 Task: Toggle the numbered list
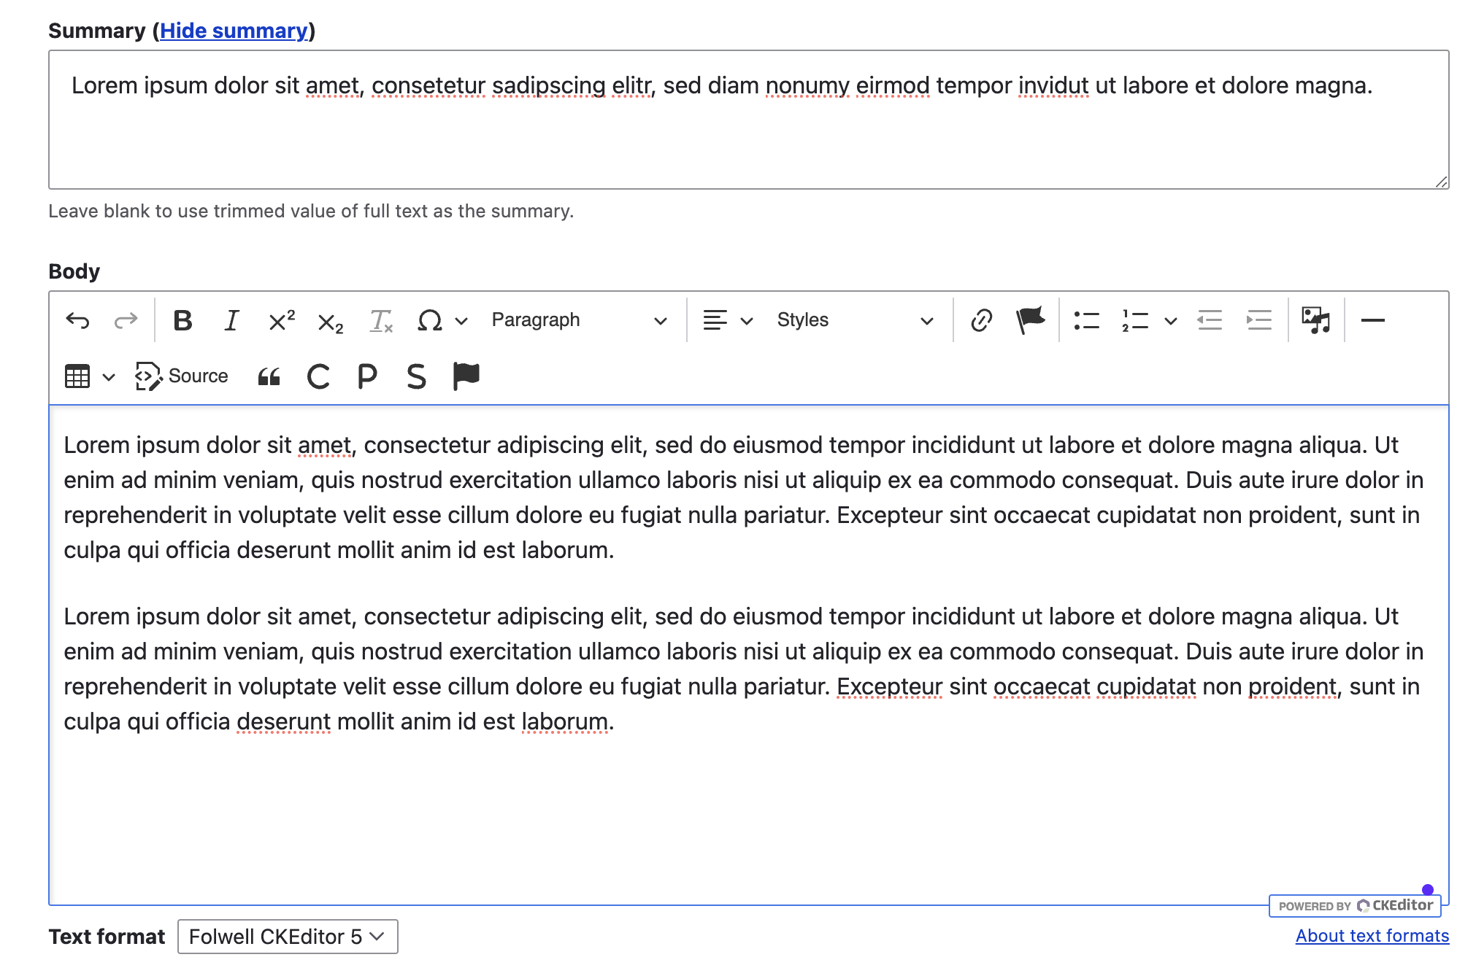1135,320
